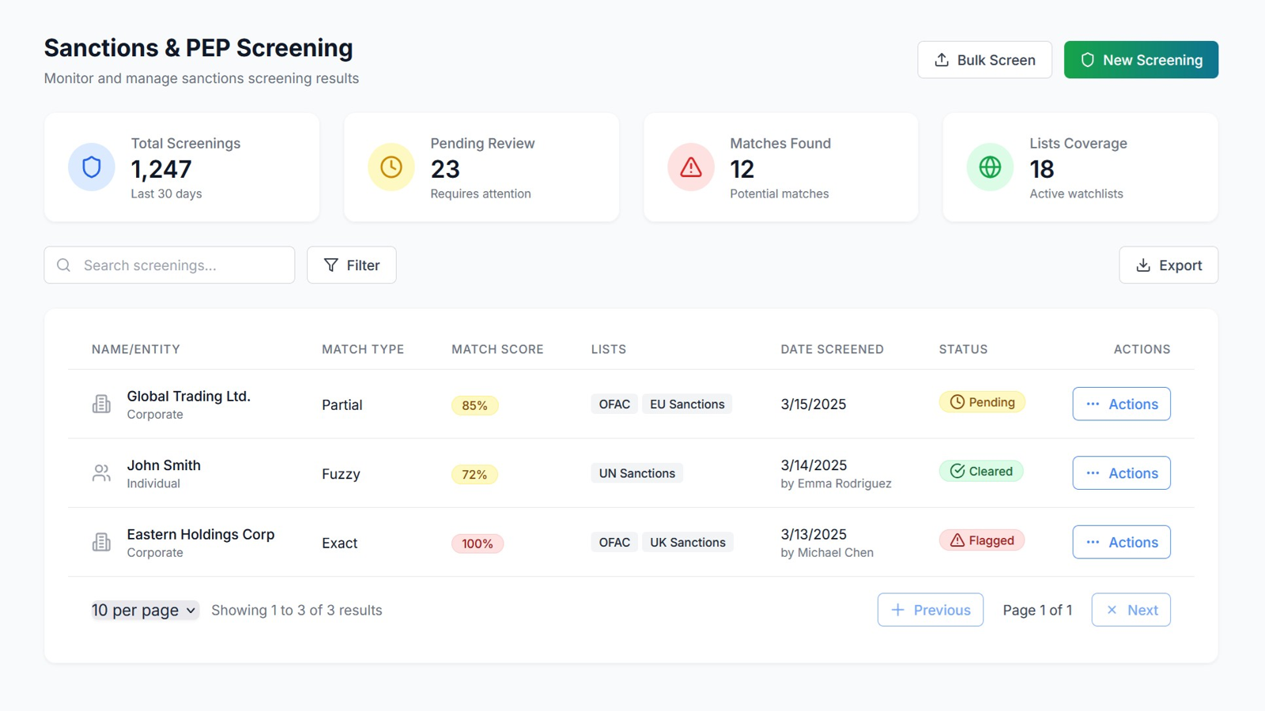The height and width of the screenshot is (711, 1265).
Task: Click the globe icon in Lists Coverage card
Action: click(x=990, y=167)
